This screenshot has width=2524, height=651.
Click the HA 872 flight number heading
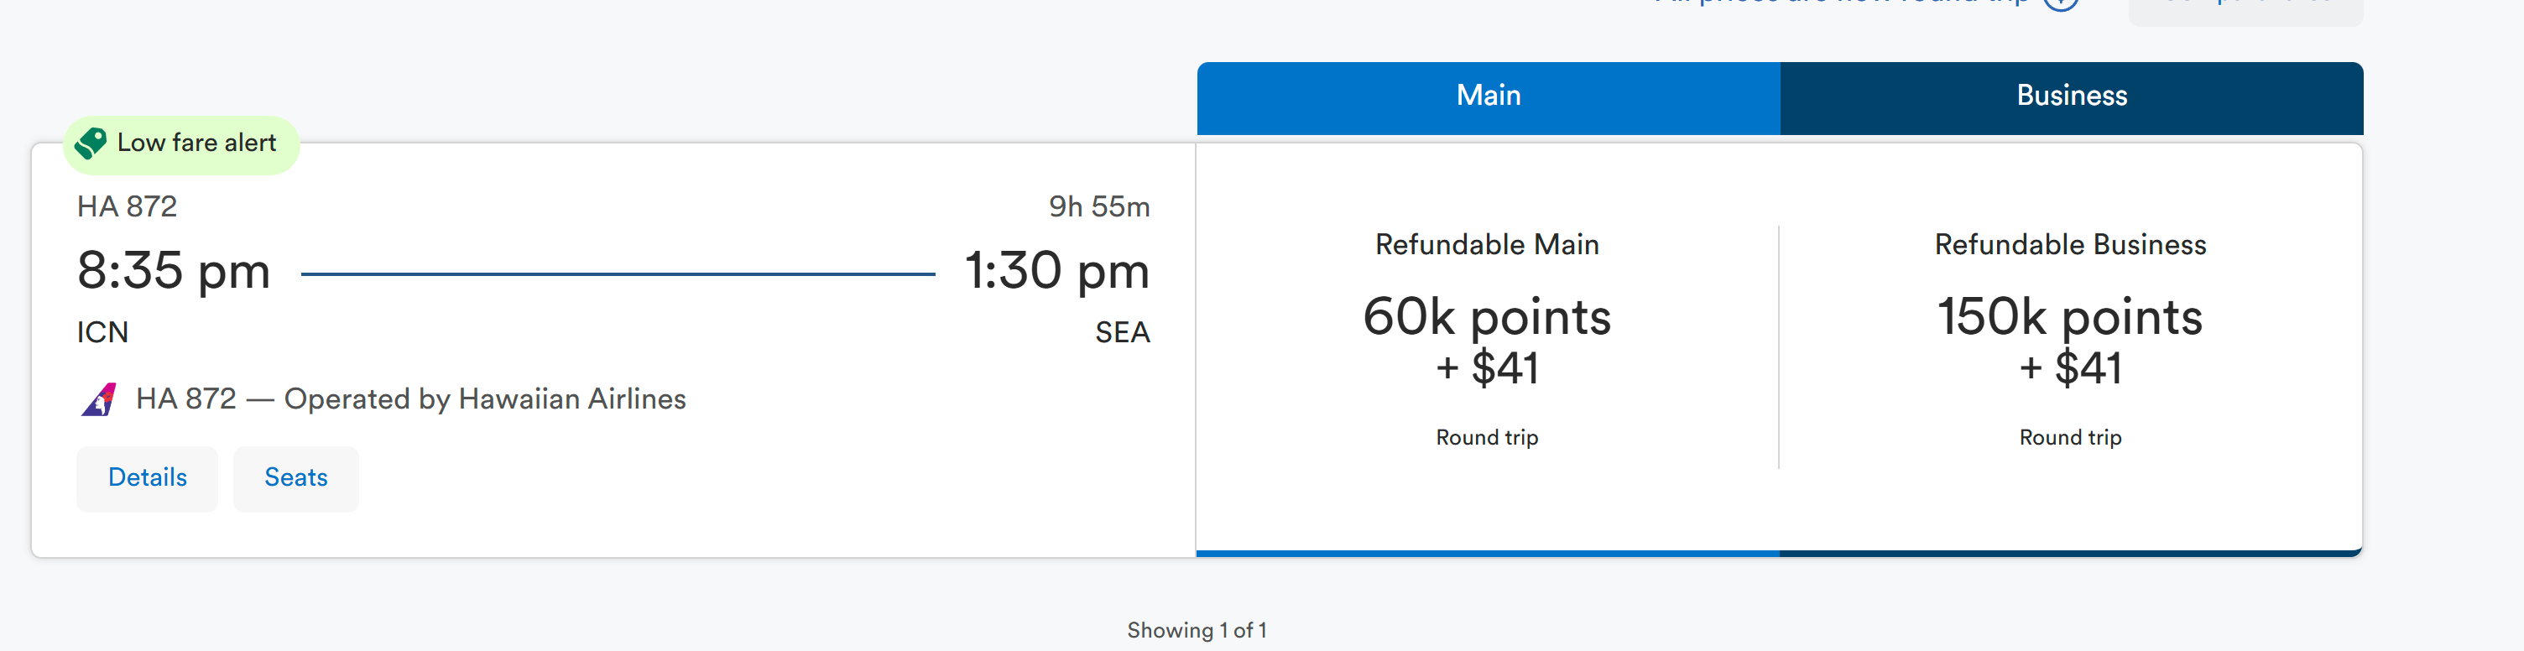pos(128,206)
